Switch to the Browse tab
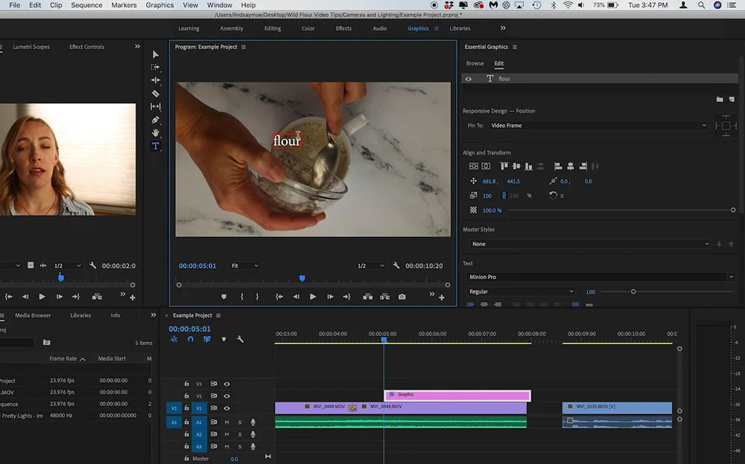Screen dimensions: 745x464 tap(475, 63)
